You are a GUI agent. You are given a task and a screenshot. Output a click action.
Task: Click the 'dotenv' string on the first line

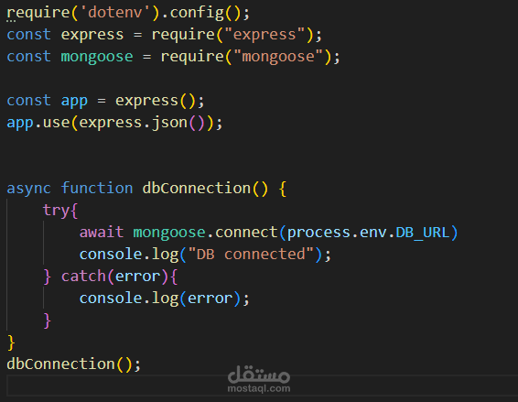click(115, 13)
